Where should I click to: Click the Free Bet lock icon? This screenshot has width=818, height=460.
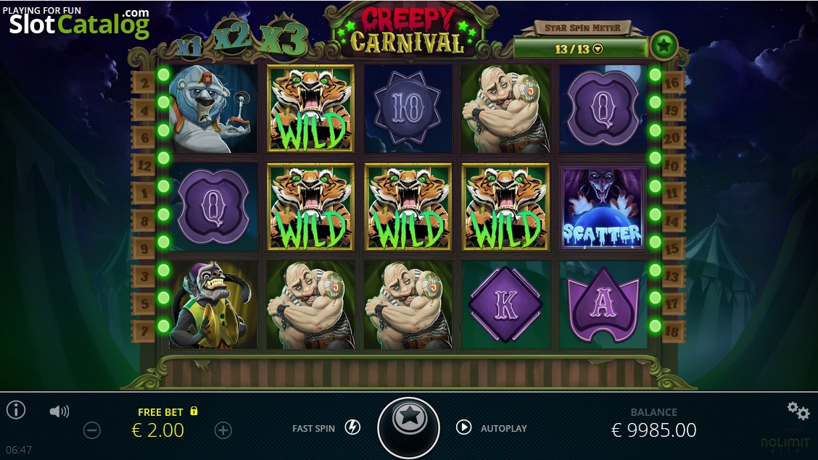(x=194, y=411)
